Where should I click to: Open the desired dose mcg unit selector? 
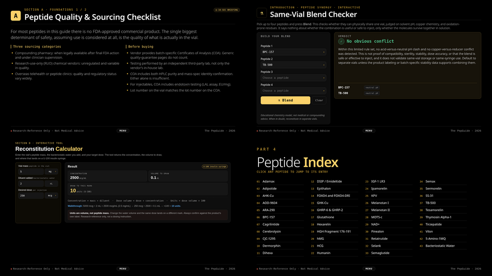point(51,195)
